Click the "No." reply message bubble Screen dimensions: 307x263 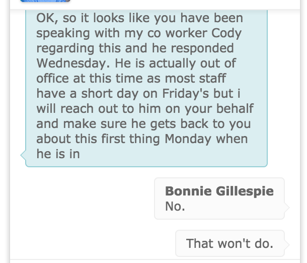coord(219,199)
